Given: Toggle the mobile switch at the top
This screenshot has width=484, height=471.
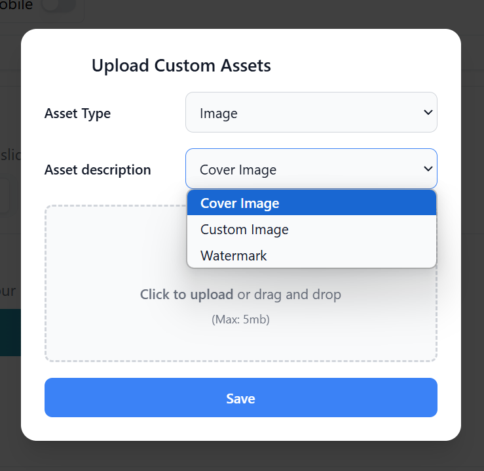Looking at the screenshot, I should 59,5.
